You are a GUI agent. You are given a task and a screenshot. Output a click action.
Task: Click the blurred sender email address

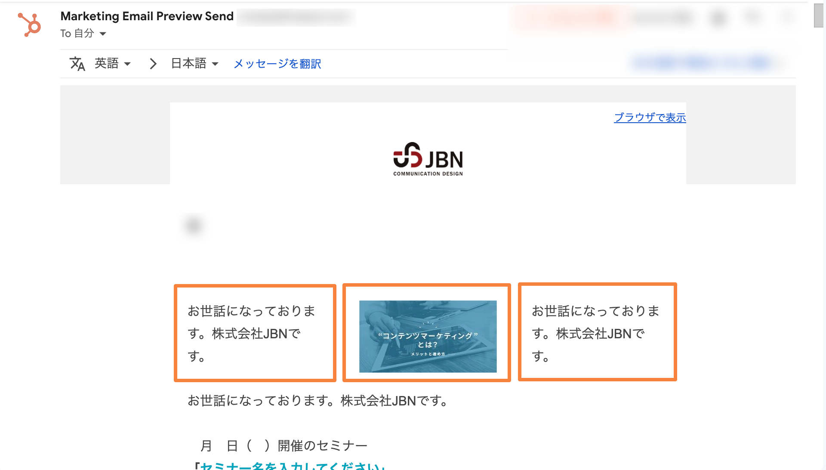click(296, 17)
